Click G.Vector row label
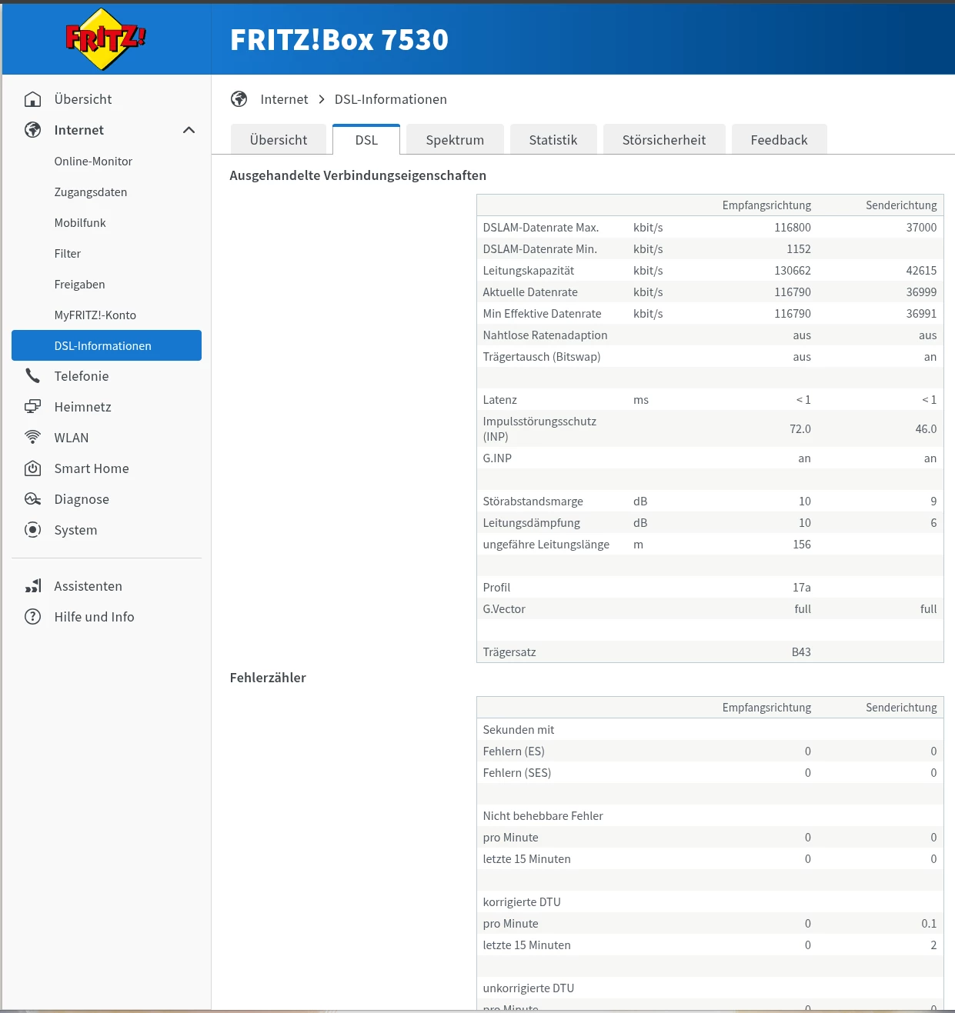This screenshot has width=955, height=1013. tap(504, 609)
